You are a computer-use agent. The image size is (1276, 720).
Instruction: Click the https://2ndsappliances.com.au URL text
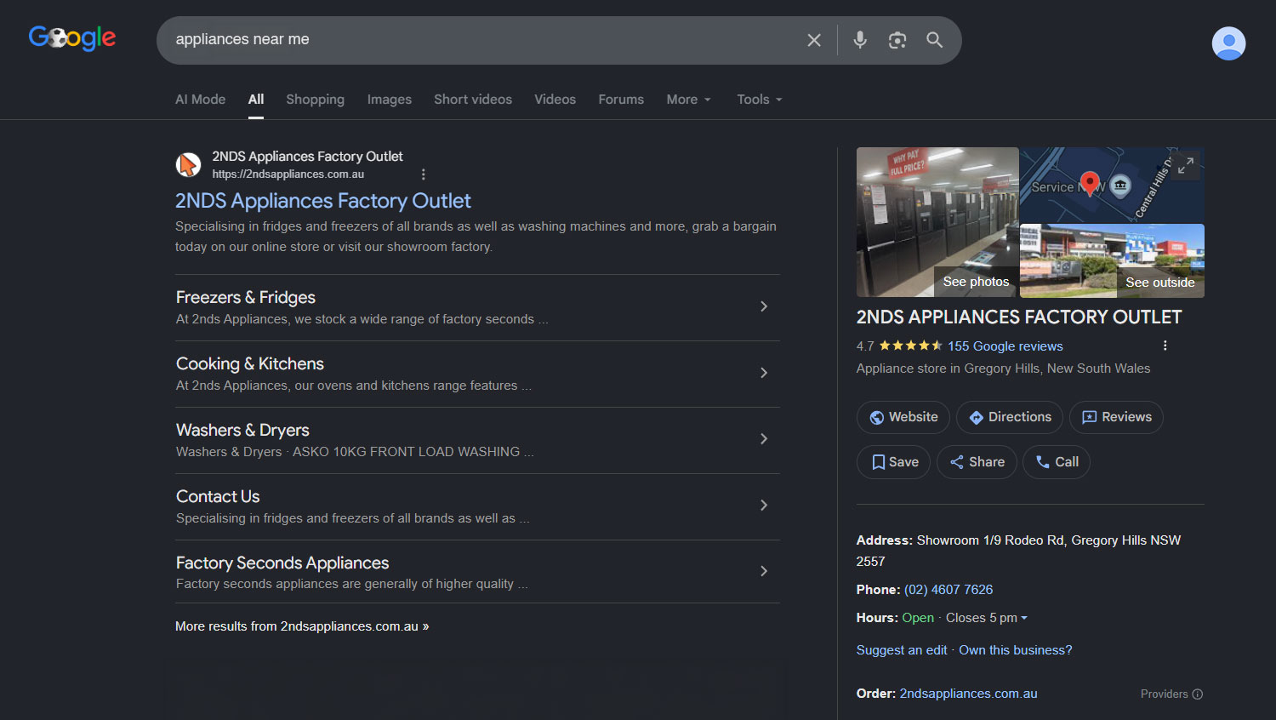[288, 174]
